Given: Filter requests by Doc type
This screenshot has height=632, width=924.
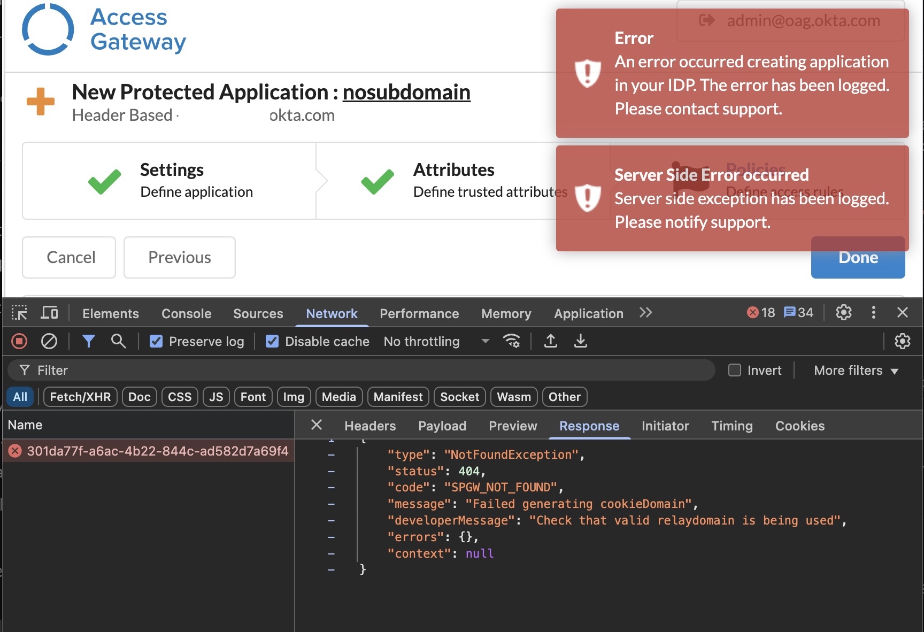Looking at the screenshot, I should (x=140, y=397).
